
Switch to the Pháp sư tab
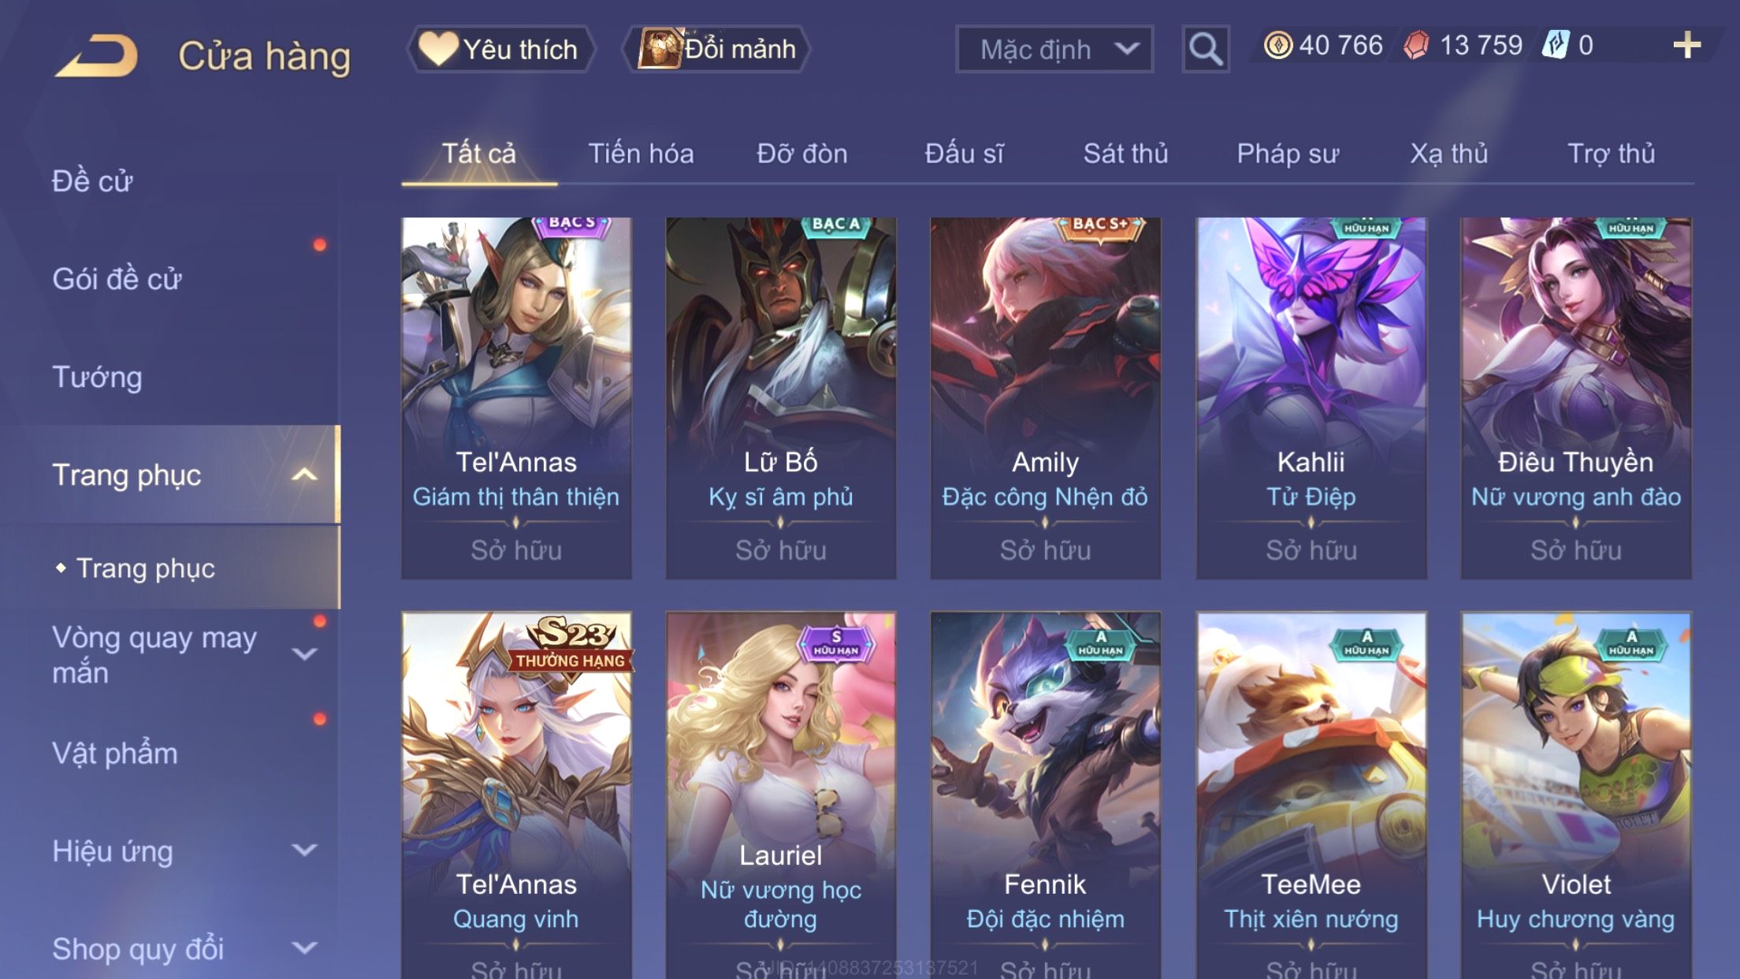click(x=1288, y=153)
